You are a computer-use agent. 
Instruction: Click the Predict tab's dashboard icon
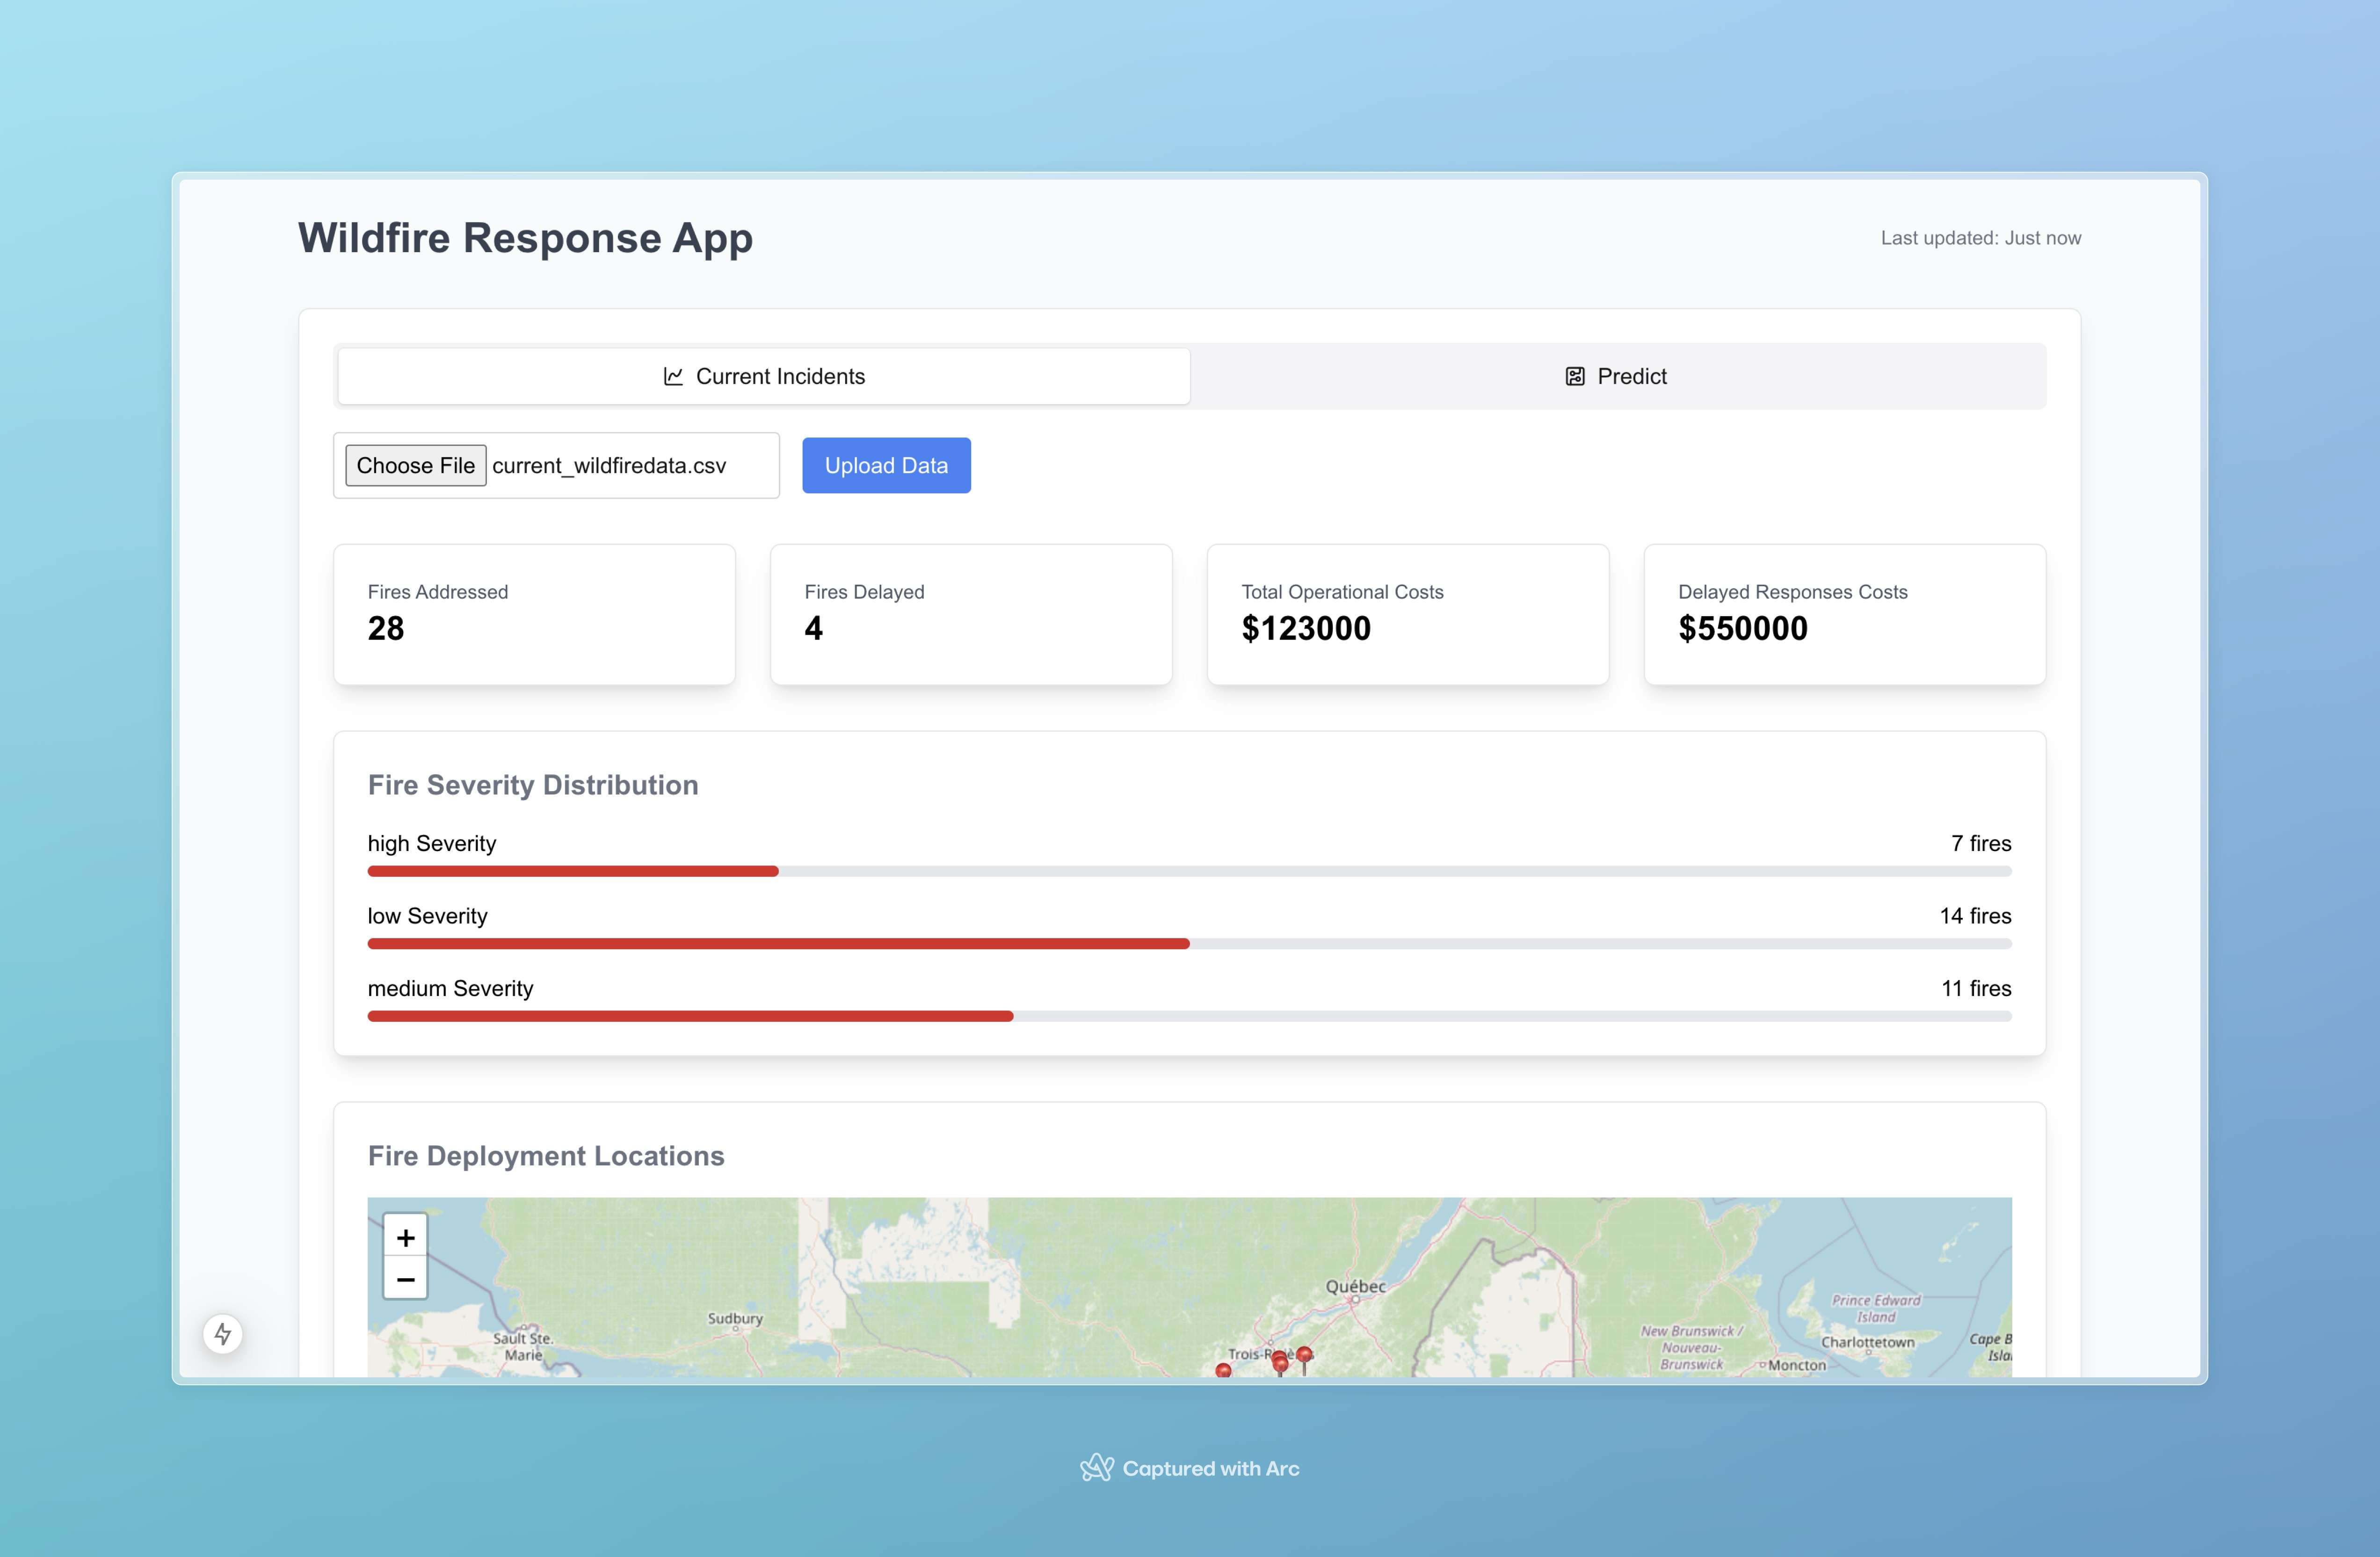tap(1575, 376)
